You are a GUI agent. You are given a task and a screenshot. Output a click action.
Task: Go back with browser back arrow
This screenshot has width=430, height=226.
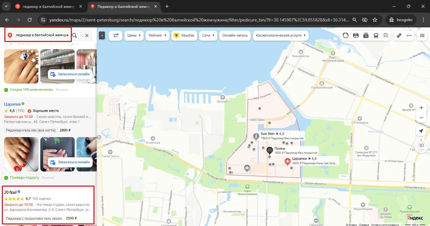tap(7, 20)
